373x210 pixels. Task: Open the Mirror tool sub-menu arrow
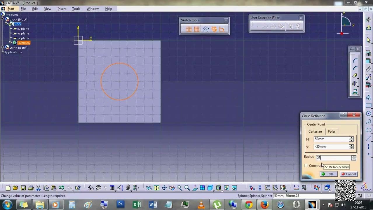pos(358,87)
